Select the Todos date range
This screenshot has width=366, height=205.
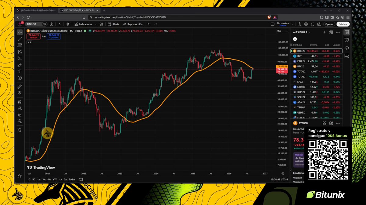pyautogui.click(x=72, y=179)
